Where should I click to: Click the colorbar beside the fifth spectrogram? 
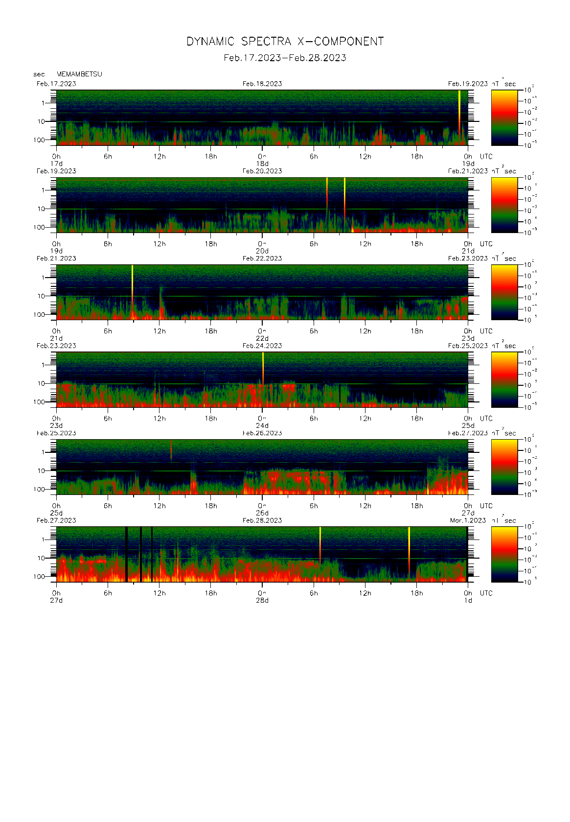pyautogui.click(x=504, y=467)
